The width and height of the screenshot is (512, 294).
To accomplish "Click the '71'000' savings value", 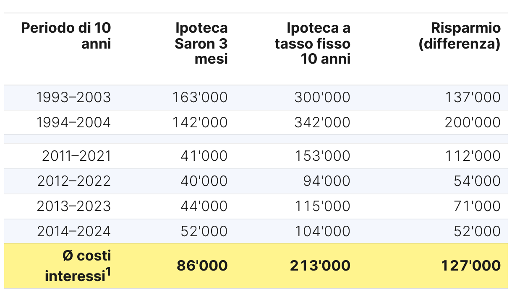I will pyautogui.click(x=478, y=206).
